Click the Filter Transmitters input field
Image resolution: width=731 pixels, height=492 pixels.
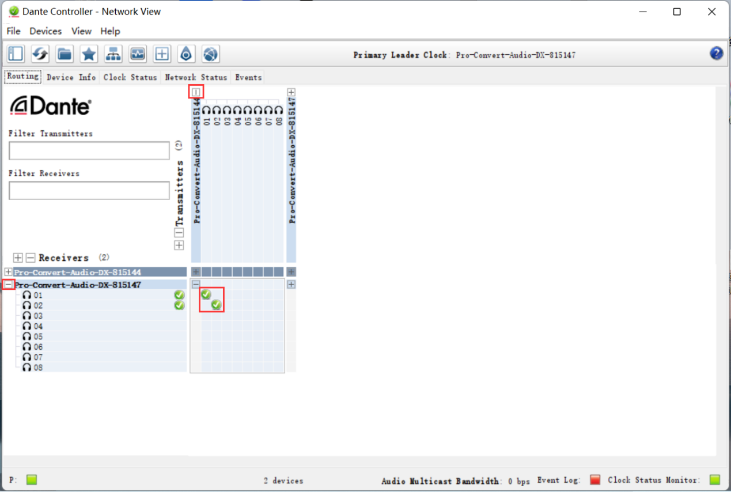click(89, 150)
